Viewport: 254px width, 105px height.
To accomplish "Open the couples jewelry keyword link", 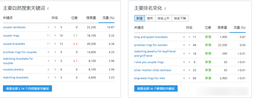I will (13, 70).
